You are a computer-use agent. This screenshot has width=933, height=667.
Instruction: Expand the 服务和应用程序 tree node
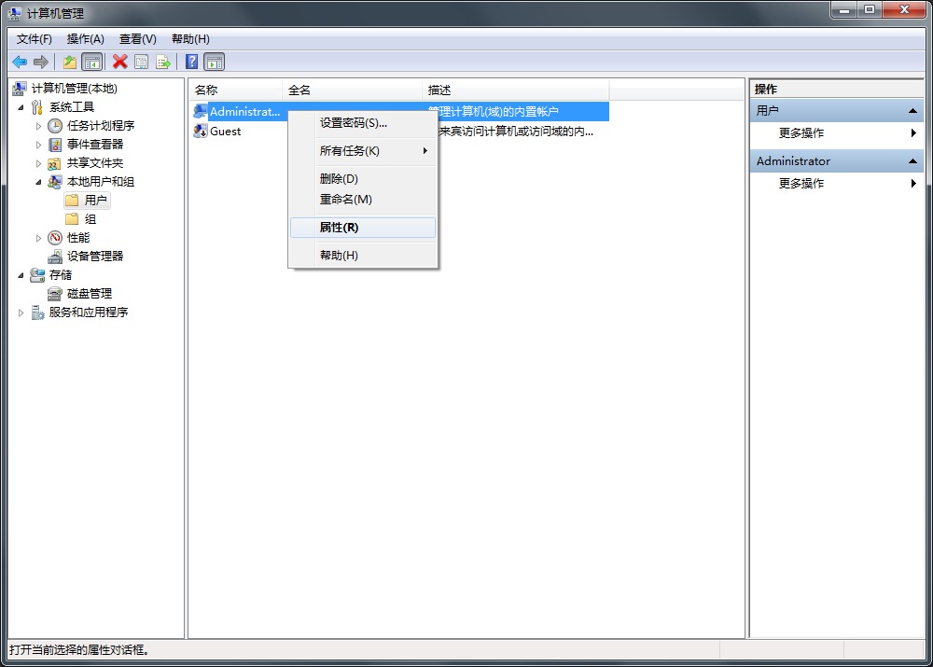pyautogui.click(x=21, y=313)
